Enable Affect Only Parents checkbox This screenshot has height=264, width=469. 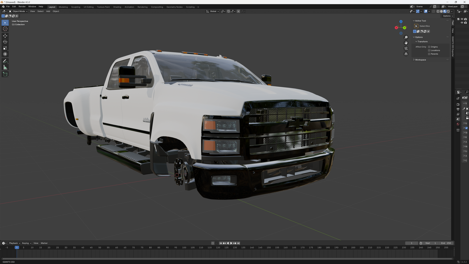pyautogui.click(x=429, y=54)
